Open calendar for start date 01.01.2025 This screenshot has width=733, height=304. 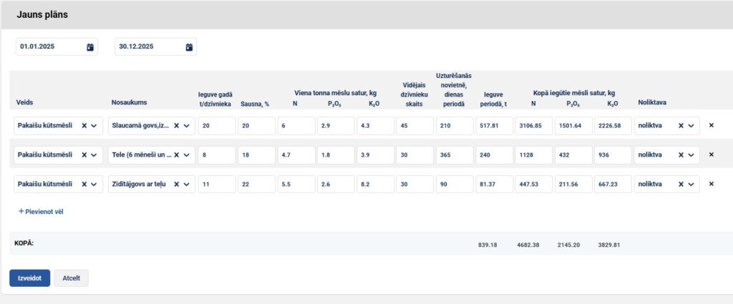pyautogui.click(x=90, y=47)
